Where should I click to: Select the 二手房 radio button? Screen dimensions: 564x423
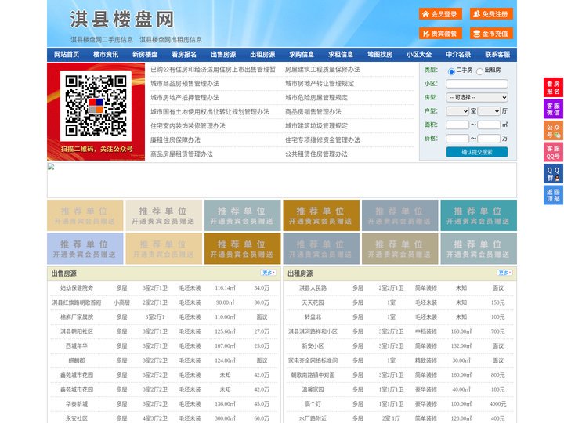point(451,71)
